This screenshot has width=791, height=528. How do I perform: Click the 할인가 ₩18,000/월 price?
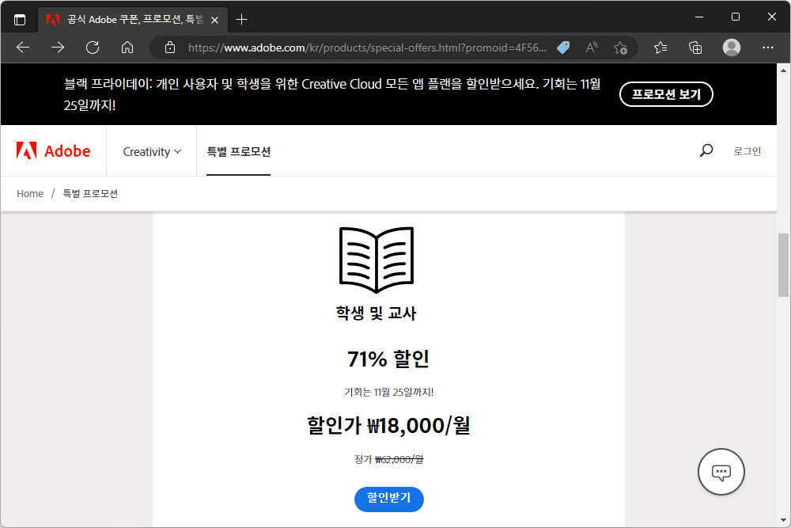tap(388, 426)
